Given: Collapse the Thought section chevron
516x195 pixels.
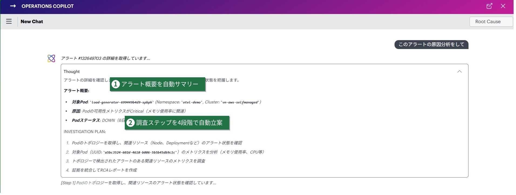Looking at the screenshot, I should pos(460,71).
